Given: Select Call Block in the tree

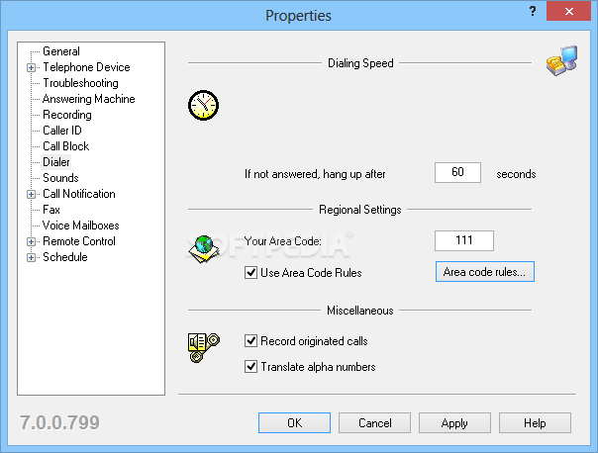Looking at the screenshot, I should coord(66,146).
